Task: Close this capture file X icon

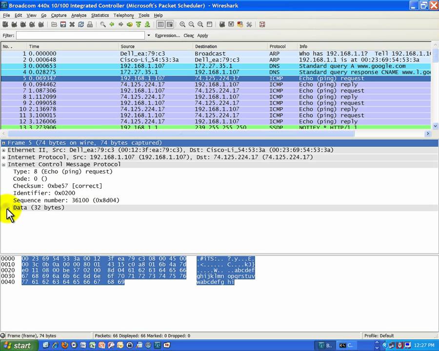Action: click(72, 25)
